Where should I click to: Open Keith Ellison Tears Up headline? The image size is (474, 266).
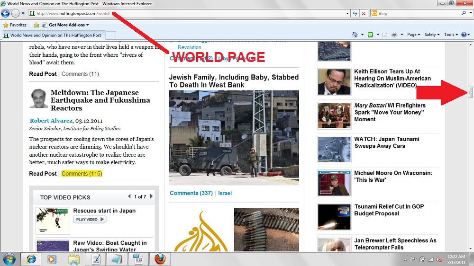click(x=392, y=79)
